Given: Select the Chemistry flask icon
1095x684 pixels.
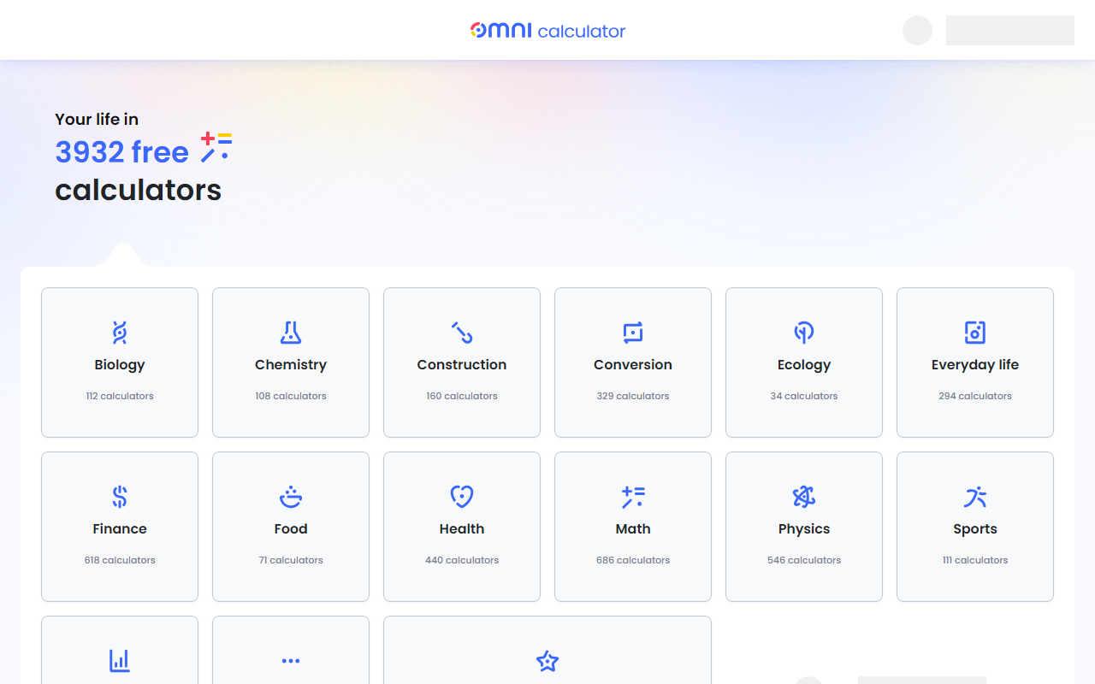Looking at the screenshot, I should (291, 332).
